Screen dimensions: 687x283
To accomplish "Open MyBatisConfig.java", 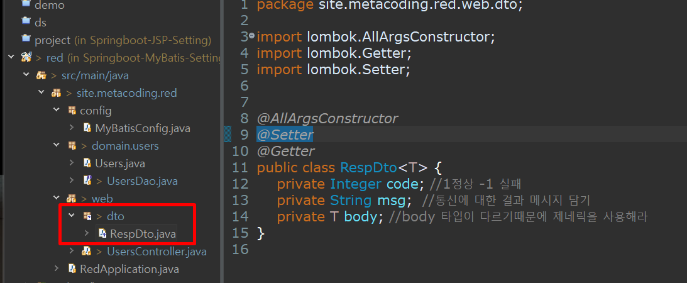I will pos(143,128).
